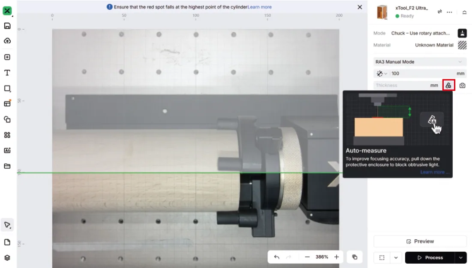Screen dimensions: 472x268
Task: Open dropdown arrow beside Process button
Action: 460,257
